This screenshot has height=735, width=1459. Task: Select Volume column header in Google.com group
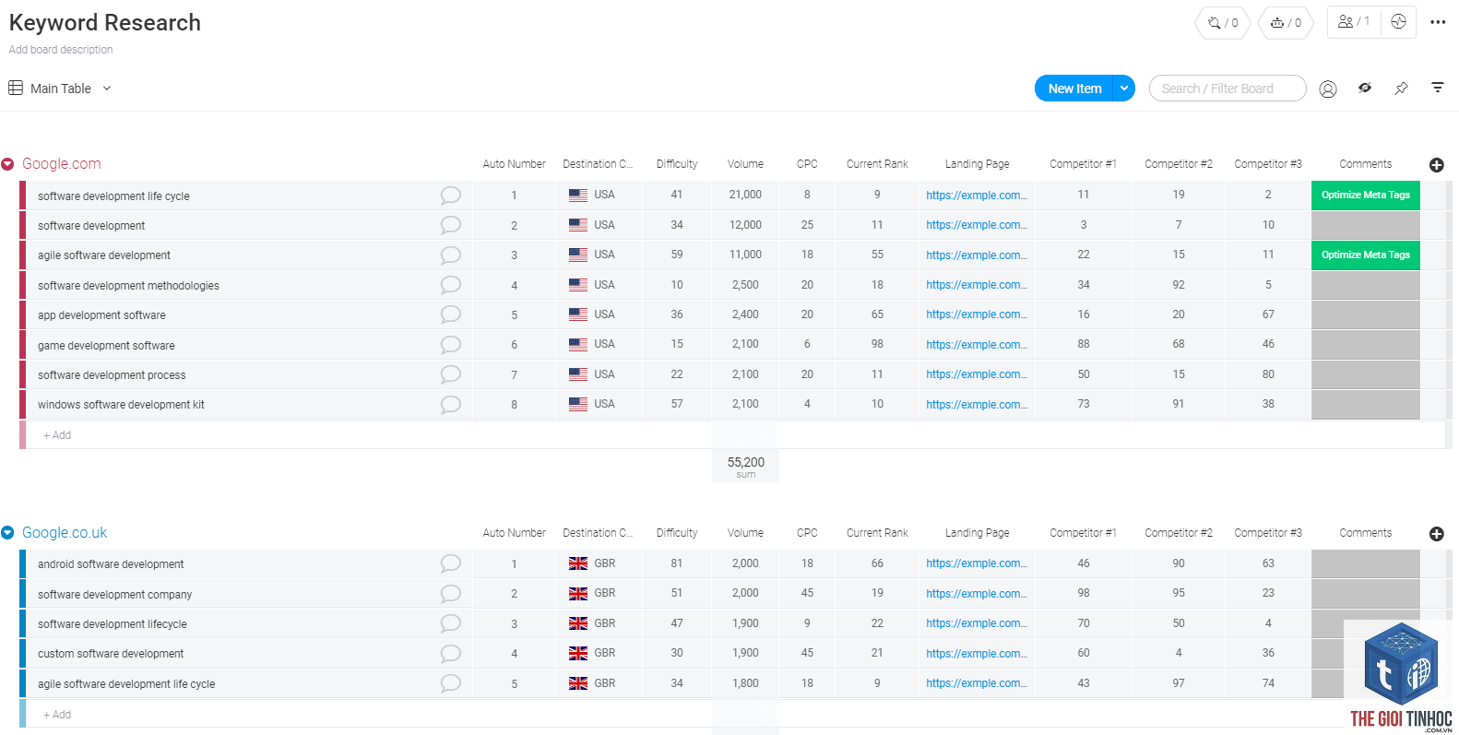pyautogui.click(x=745, y=164)
